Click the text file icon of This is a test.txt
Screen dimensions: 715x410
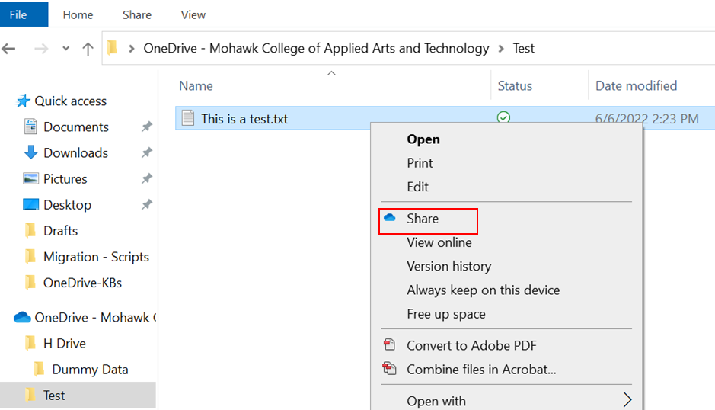pos(188,118)
